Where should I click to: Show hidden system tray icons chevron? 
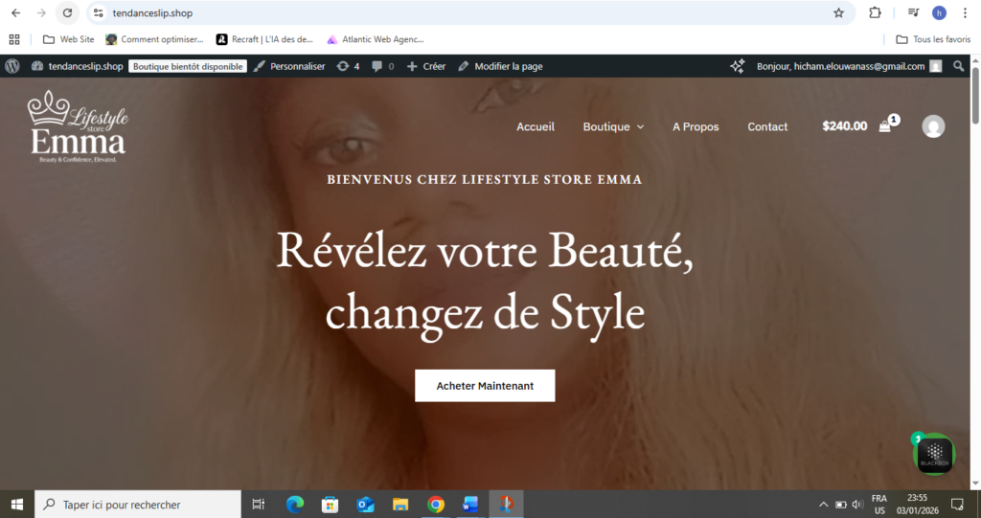[x=823, y=504]
